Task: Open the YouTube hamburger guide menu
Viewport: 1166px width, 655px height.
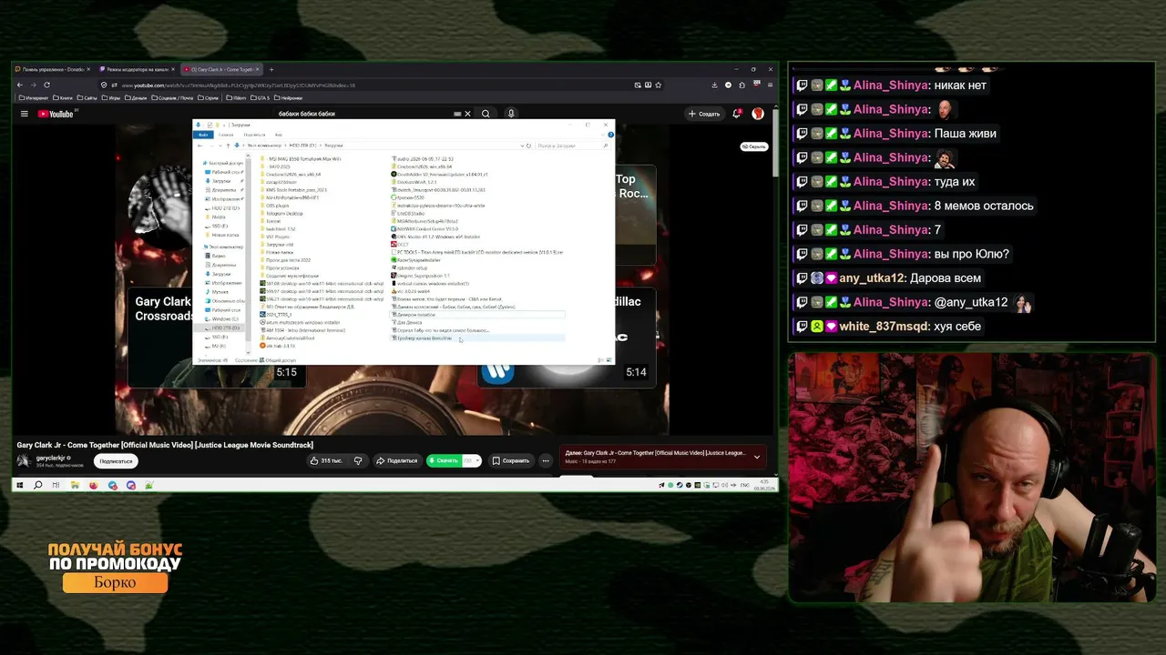Action: coord(25,114)
